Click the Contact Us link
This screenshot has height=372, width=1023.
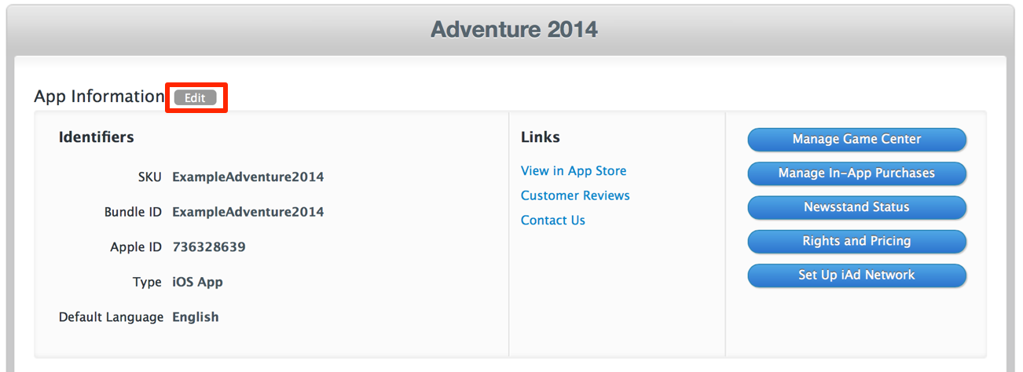pyautogui.click(x=553, y=221)
